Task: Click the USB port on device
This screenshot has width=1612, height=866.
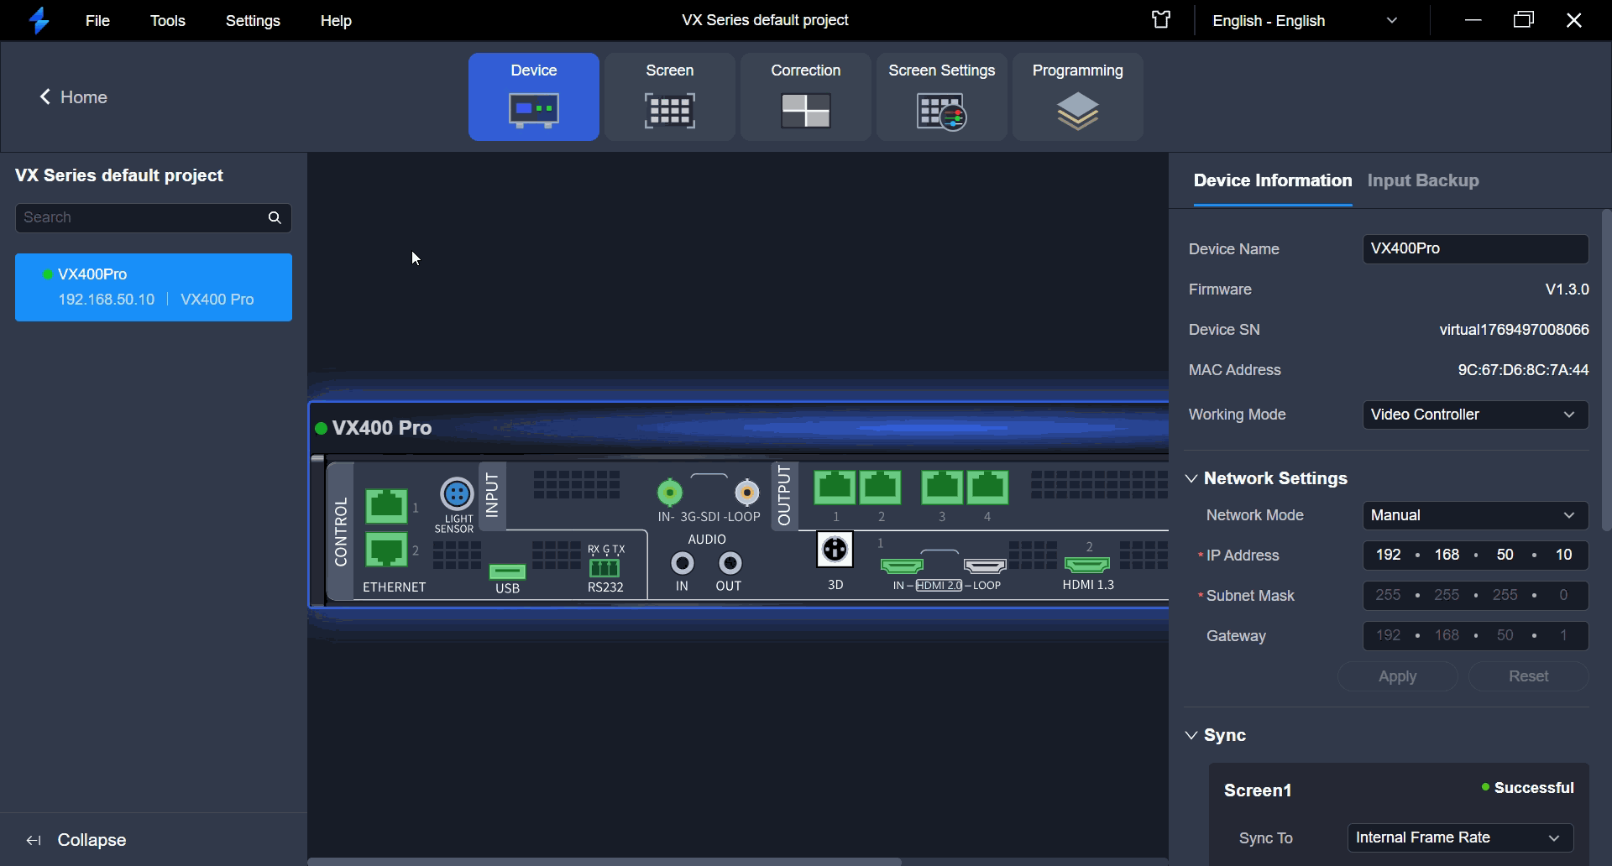Action: tap(507, 571)
